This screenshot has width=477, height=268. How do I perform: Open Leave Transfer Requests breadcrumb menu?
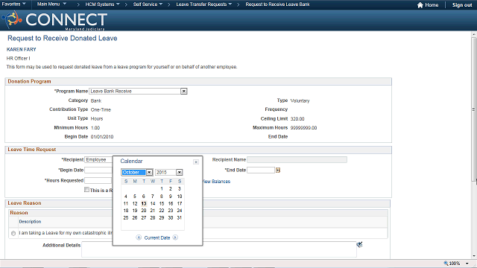click(x=203, y=4)
